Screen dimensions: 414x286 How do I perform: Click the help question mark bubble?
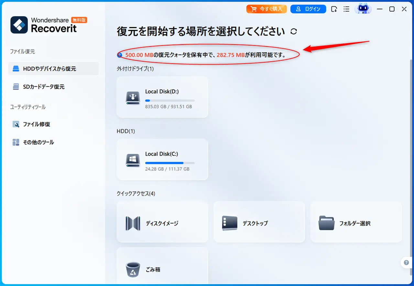click(x=406, y=262)
